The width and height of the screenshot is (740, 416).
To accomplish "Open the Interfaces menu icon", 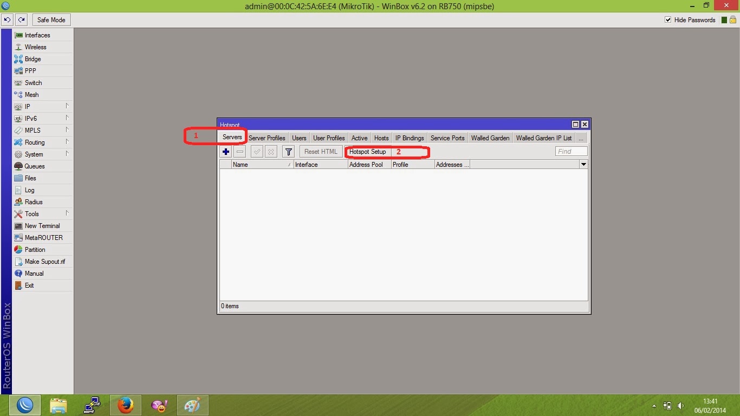I will [x=18, y=35].
